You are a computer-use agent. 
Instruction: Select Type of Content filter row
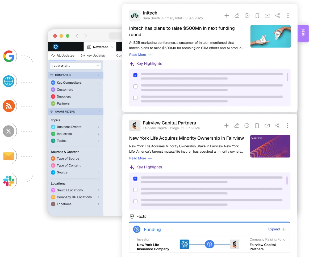pyautogui.click(x=75, y=165)
